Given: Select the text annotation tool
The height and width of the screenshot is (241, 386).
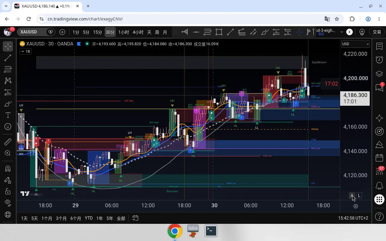Looking at the screenshot, I should [x=8, y=115].
